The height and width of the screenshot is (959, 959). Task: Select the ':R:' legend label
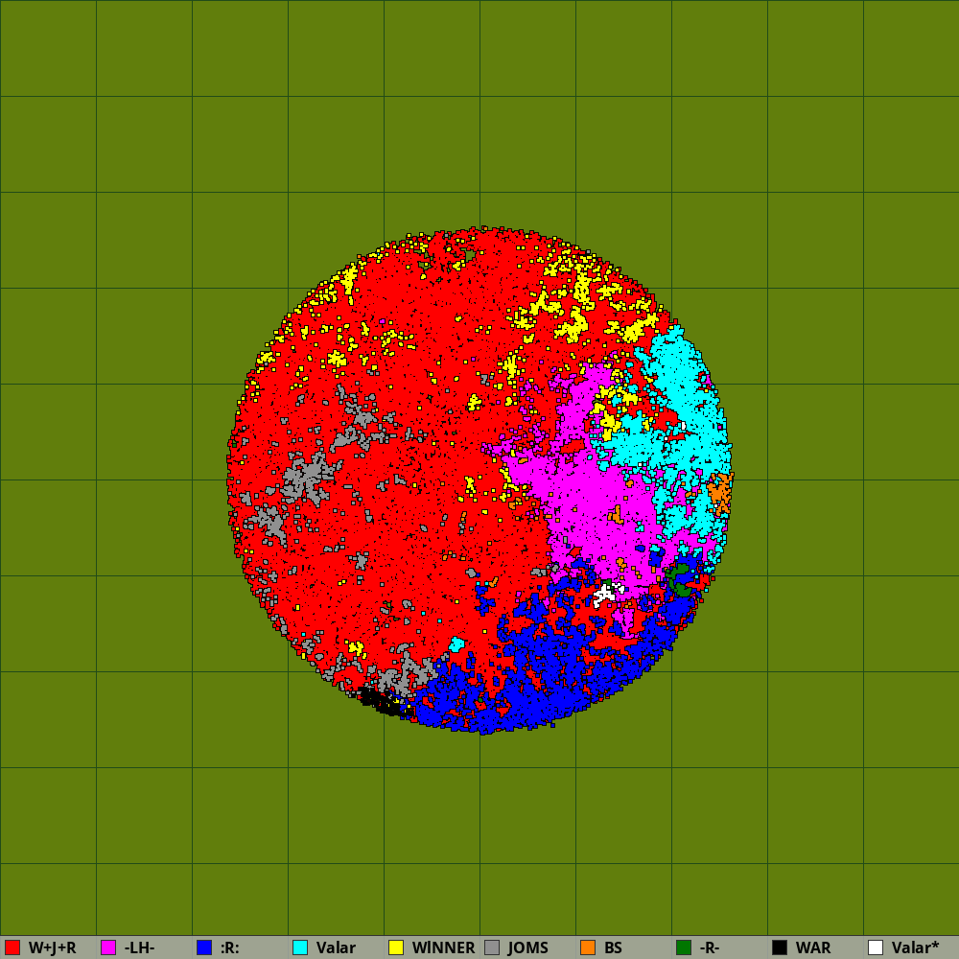[230, 947]
